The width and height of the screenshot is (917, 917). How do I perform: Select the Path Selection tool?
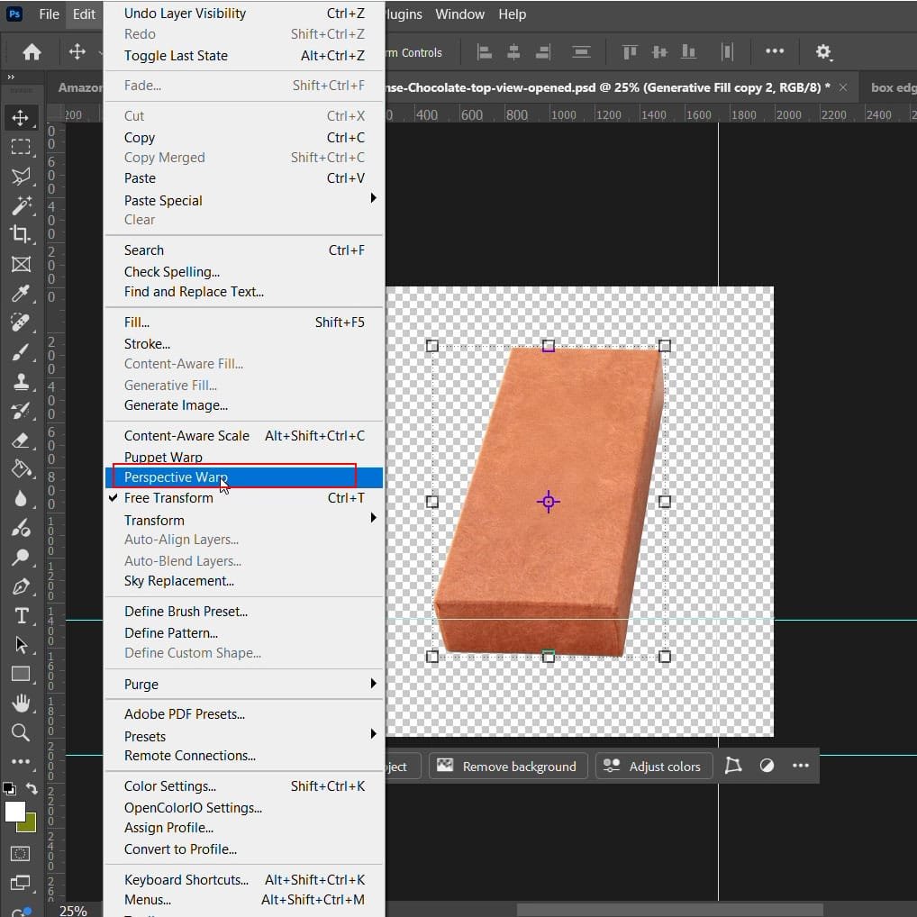tap(21, 645)
